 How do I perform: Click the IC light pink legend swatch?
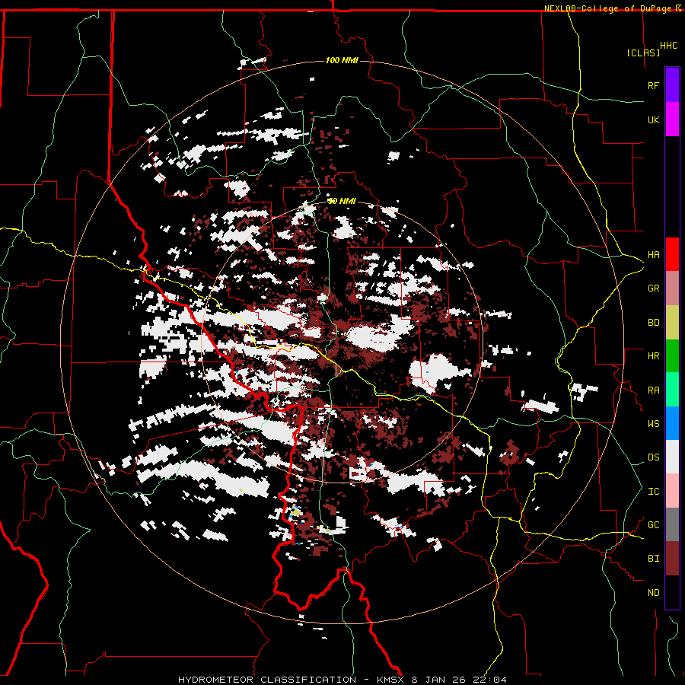click(x=672, y=491)
